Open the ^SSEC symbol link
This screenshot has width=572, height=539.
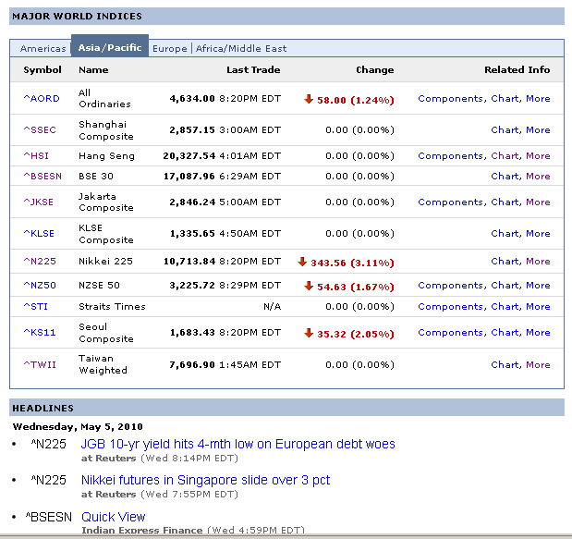40,130
